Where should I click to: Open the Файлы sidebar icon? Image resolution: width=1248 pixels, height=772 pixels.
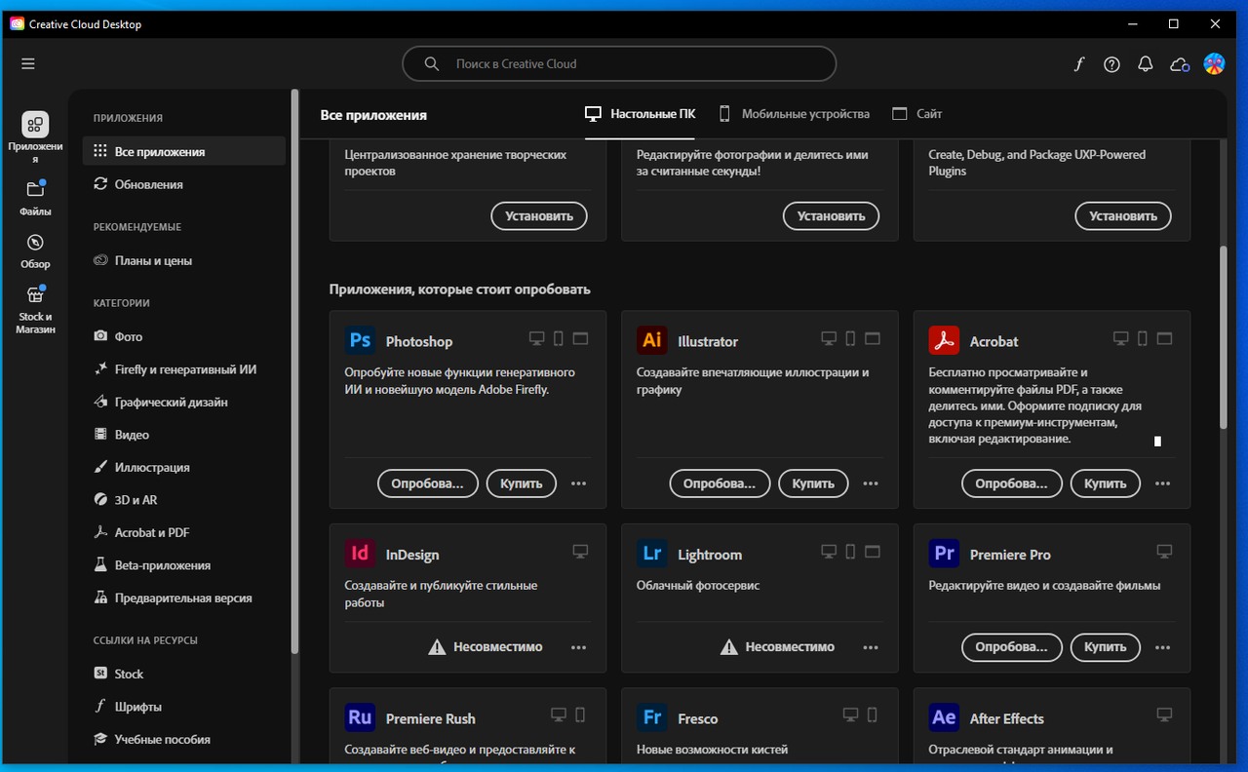[35, 189]
